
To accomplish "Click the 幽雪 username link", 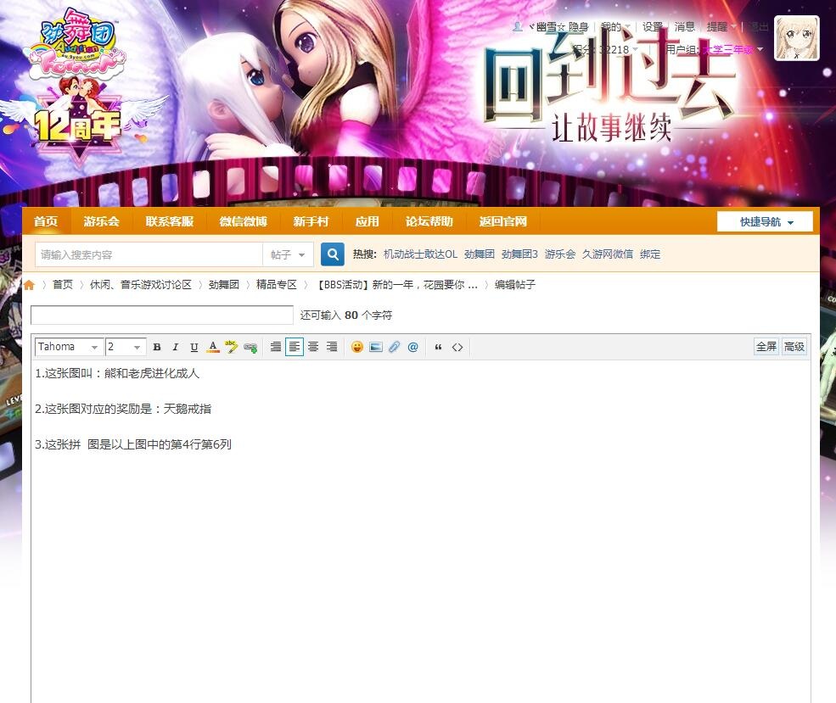I will point(547,26).
